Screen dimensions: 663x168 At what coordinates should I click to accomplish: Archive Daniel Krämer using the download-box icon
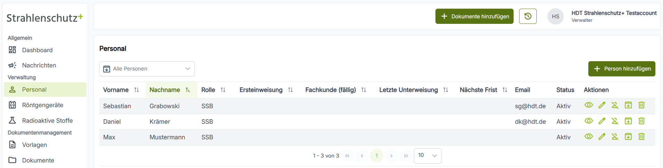pyautogui.click(x=628, y=121)
